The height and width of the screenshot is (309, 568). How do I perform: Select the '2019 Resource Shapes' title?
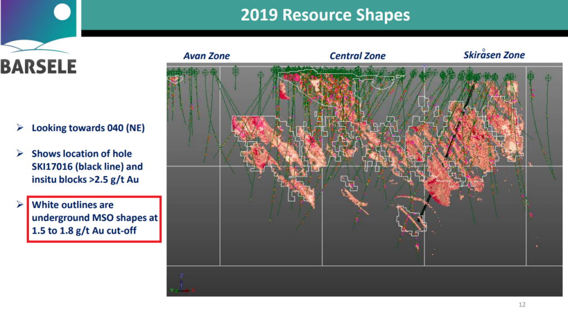tap(325, 15)
